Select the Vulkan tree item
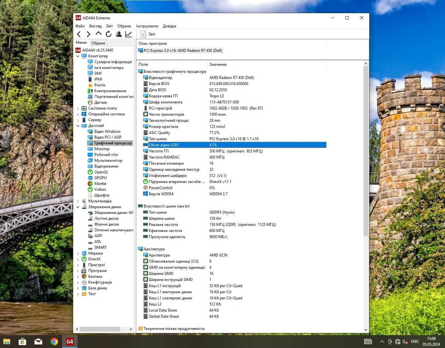445x348 pixels. click(100, 189)
